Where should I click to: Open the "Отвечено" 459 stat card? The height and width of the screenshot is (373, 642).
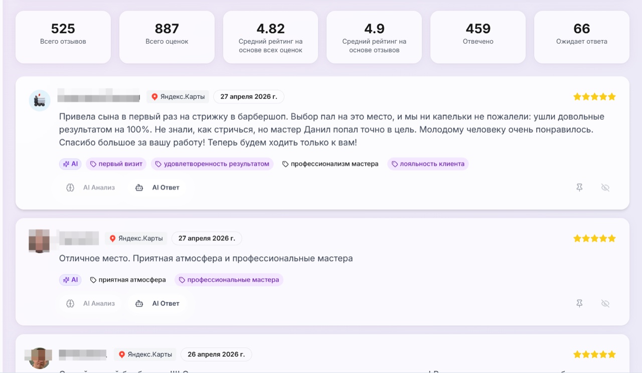point(478,37)
